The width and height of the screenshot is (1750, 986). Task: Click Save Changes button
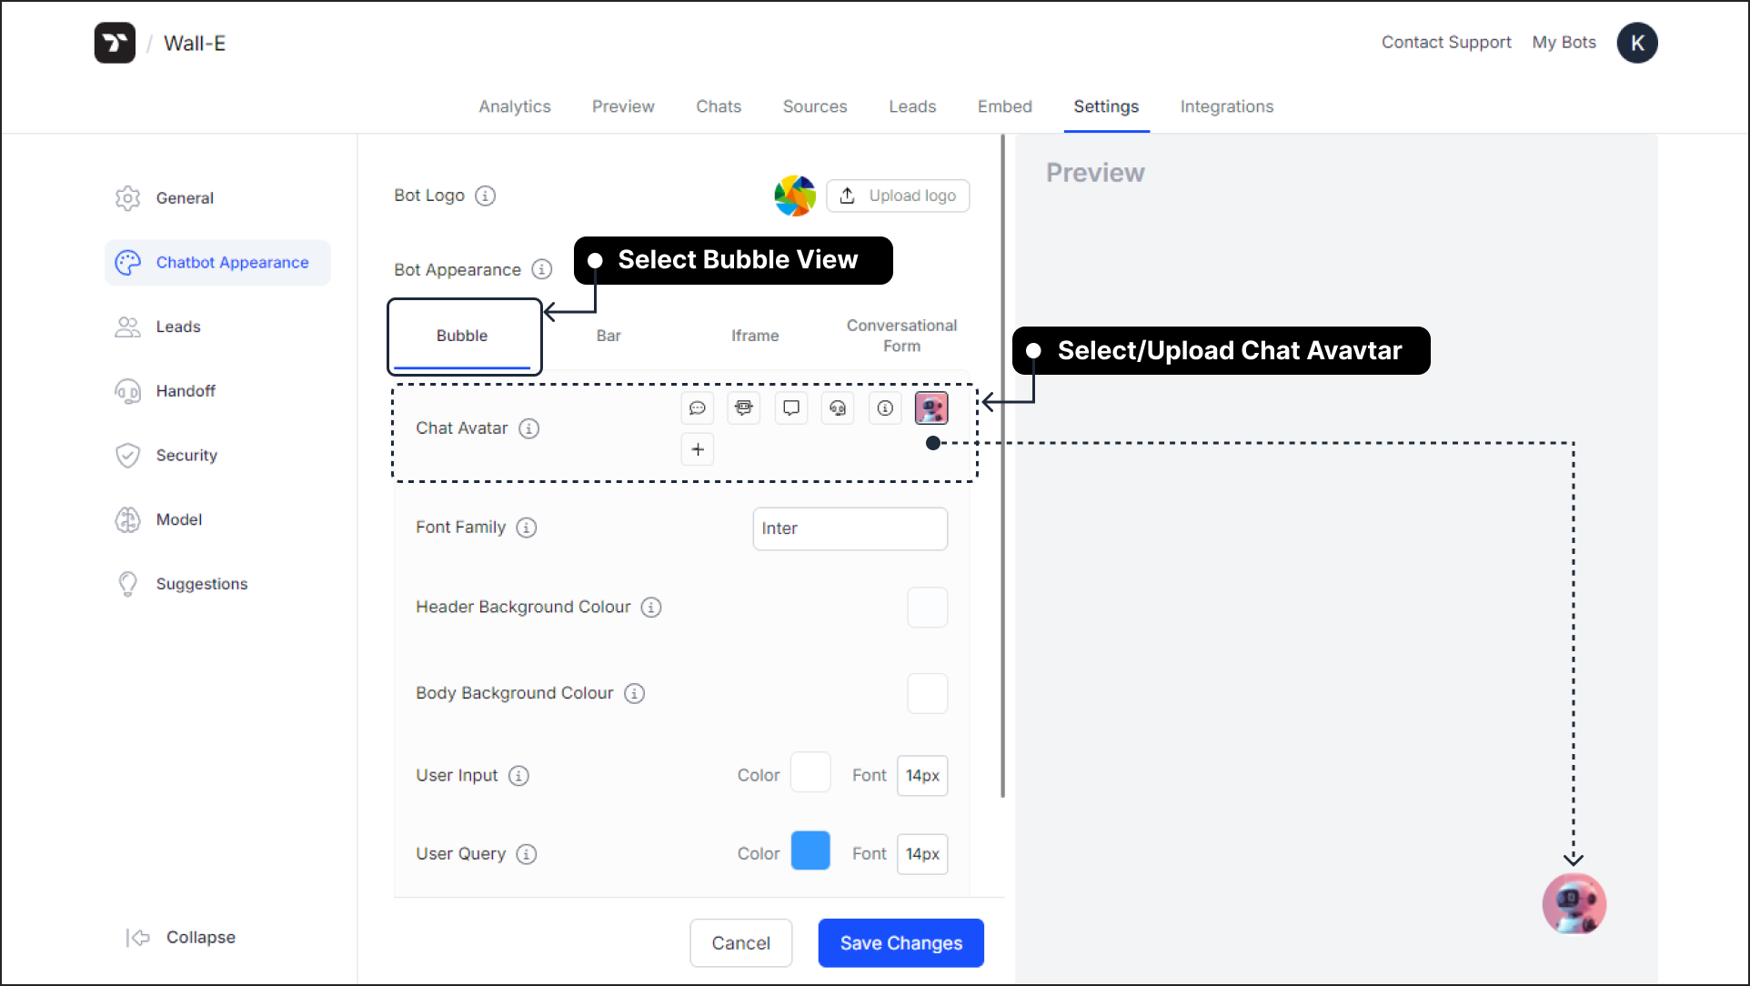coord(901,942)
